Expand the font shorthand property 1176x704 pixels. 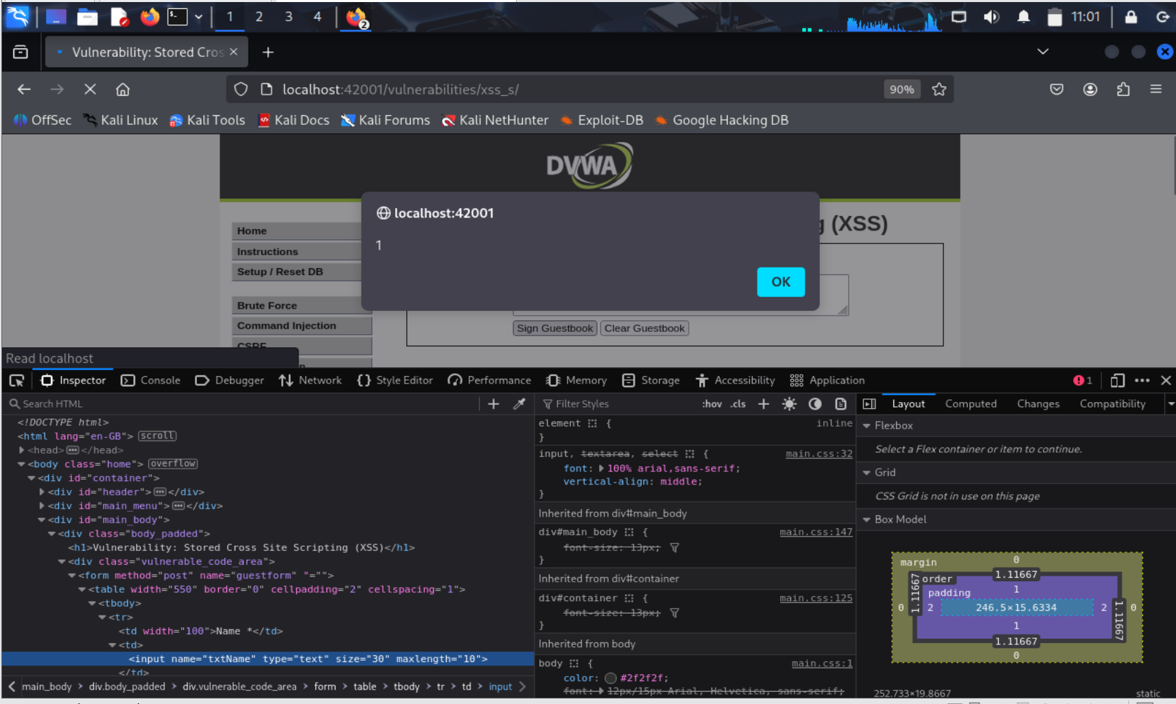[602, 469]
